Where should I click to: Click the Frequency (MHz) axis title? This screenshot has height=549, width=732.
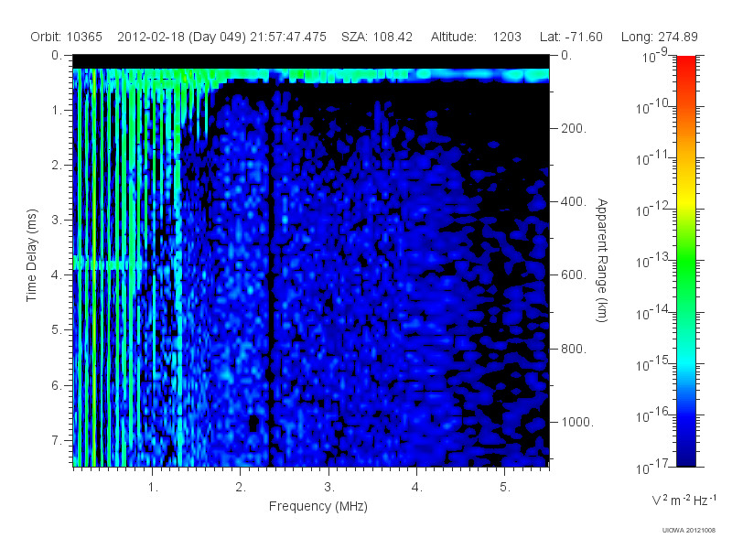[318, 506]
